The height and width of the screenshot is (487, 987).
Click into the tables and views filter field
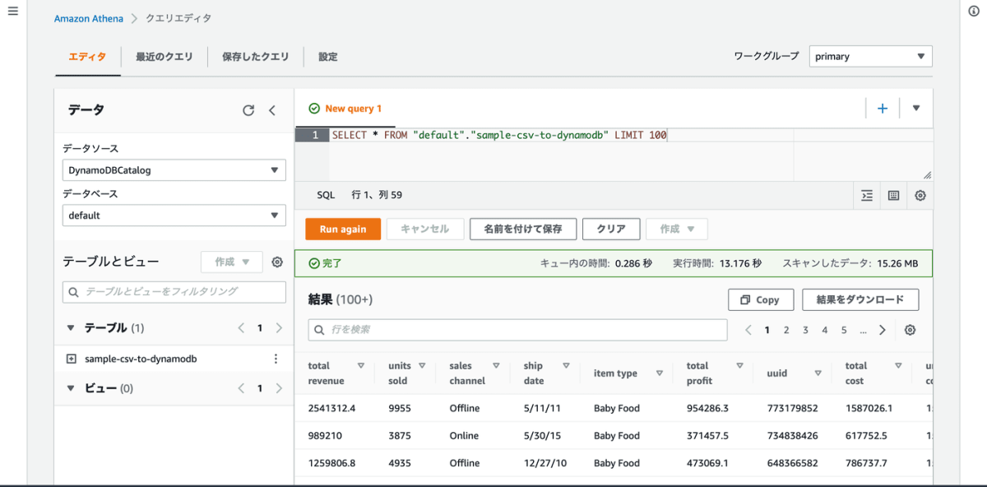coord(174,291)
